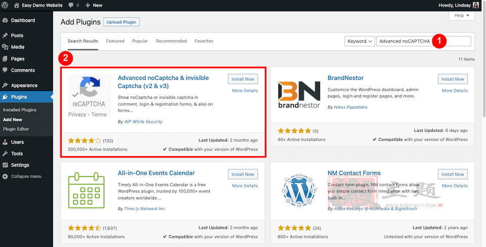Viewport: 486px width, 247px height.
Task: Open the BrandNestor title link
Action: tap(346, 78)
